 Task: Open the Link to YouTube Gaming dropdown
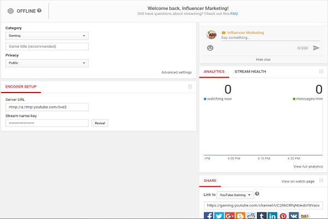(235, 195)
